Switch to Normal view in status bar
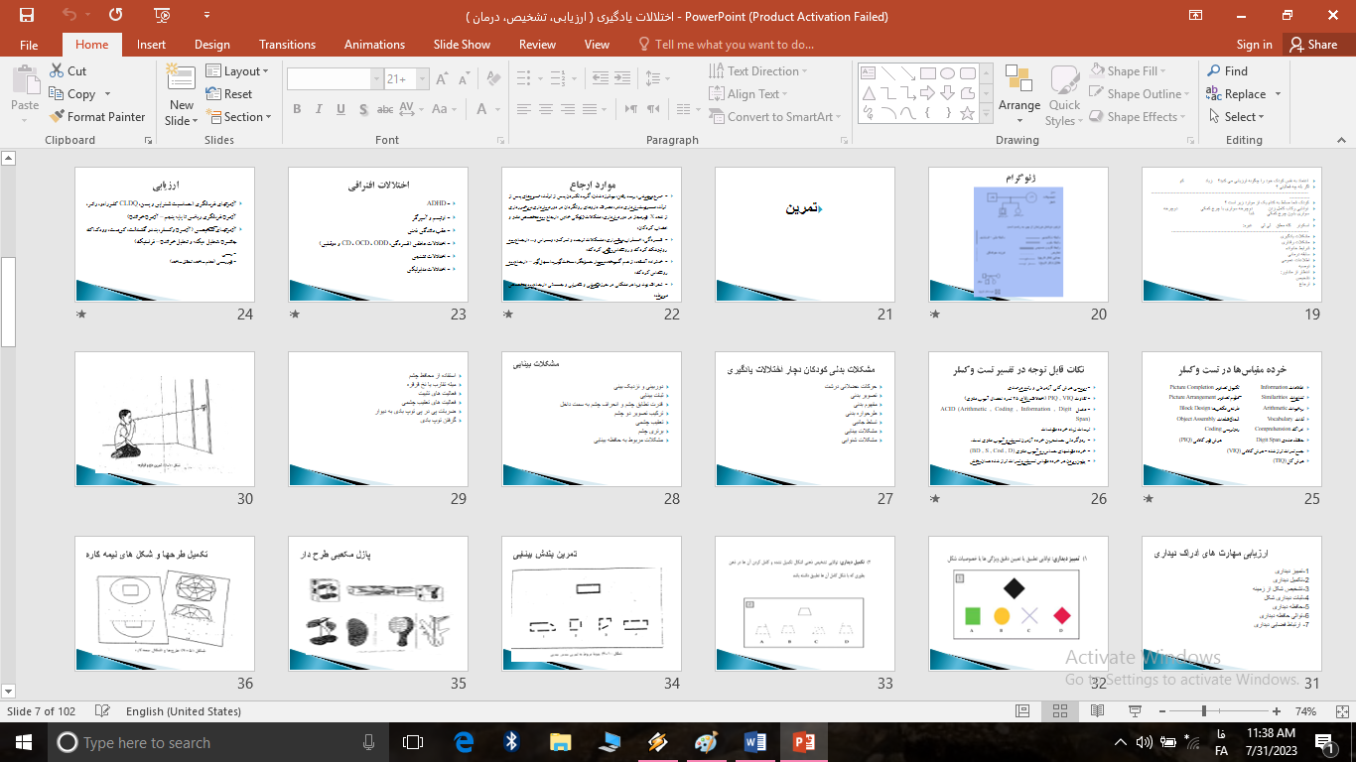Viewport: 1356px width, 762px height. coord(1022,711)
